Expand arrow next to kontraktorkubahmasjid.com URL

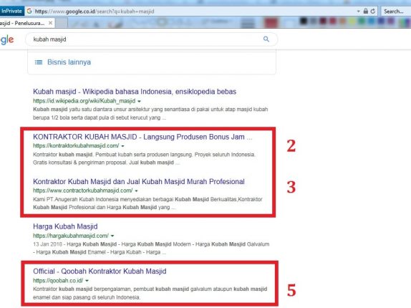[x=122, y=146]
